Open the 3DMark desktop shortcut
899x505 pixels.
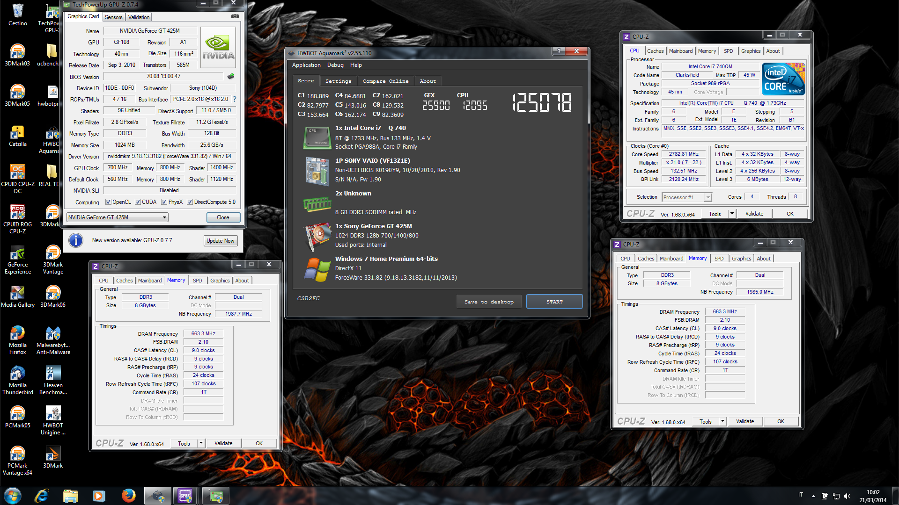pyautogui.click(x=53, y=457)
